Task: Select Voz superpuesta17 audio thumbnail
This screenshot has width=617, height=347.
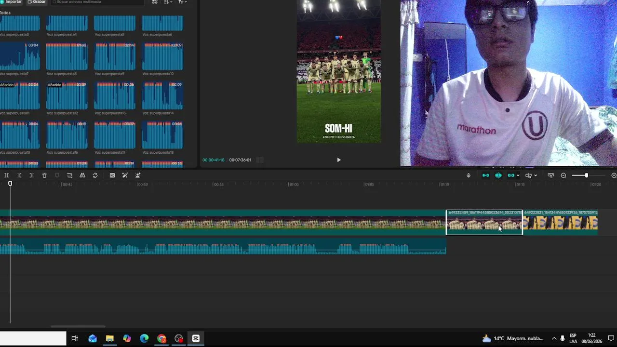Action: point(115,135)
